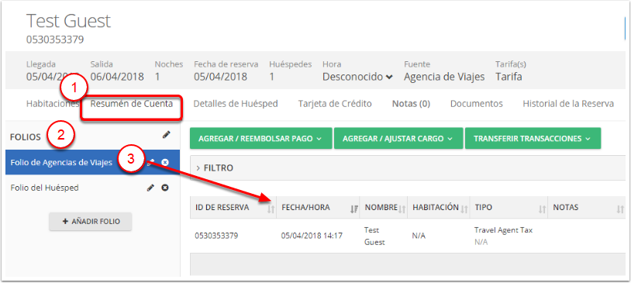Edit folios with pencil icon beside FOLIOS
The height and width of the screenshot is (283, 631).
pyautogui.click(x=166, y=136)
